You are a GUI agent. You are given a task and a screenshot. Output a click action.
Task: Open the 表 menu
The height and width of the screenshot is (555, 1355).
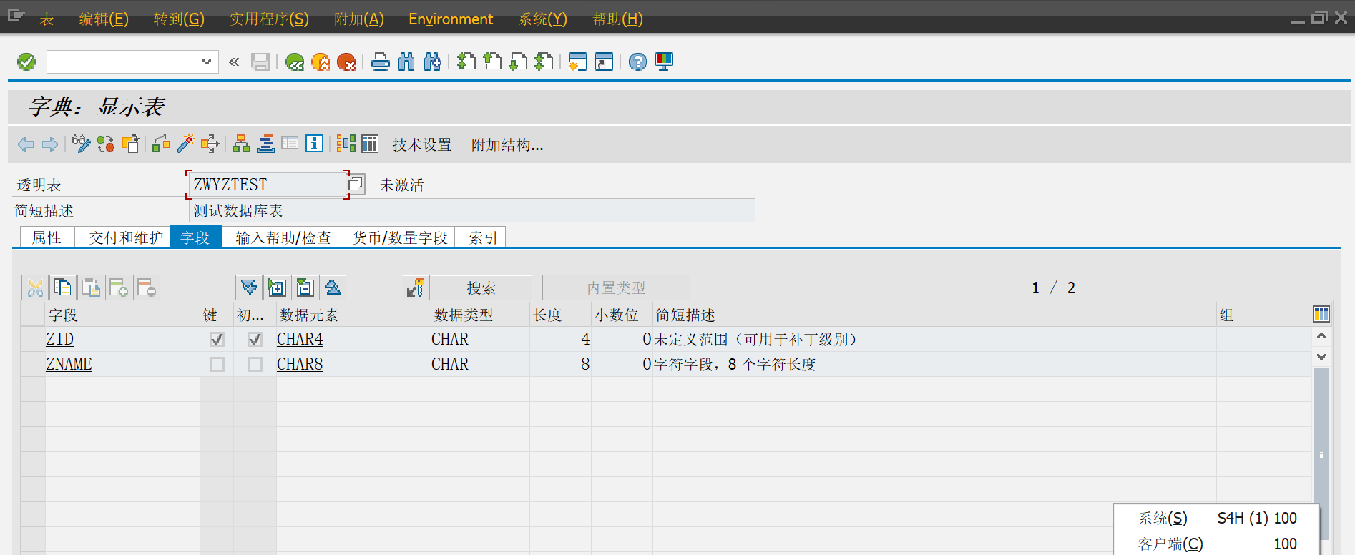(47, 19)
